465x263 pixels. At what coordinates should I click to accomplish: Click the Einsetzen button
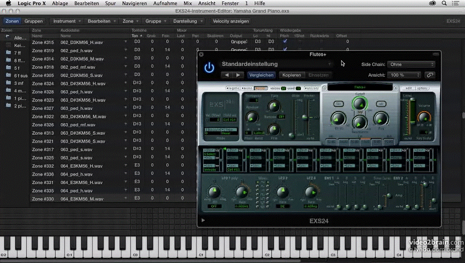point(318,75)
